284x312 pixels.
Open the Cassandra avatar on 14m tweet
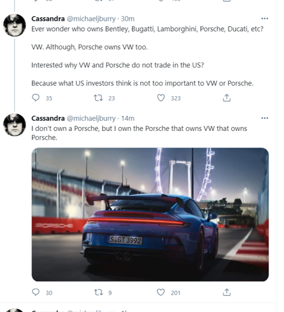tap(14, 125)
